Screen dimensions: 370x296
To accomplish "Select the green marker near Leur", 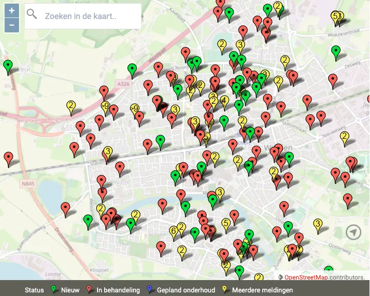I will [x=8, y=66].
